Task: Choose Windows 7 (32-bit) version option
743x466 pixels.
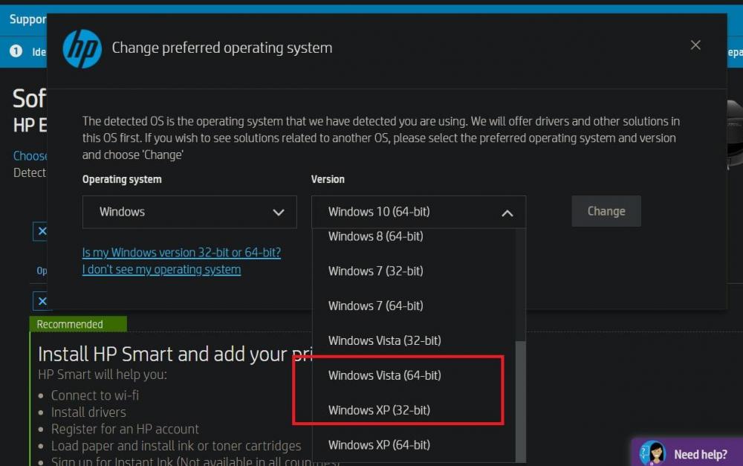Action: tap(375, 271)
